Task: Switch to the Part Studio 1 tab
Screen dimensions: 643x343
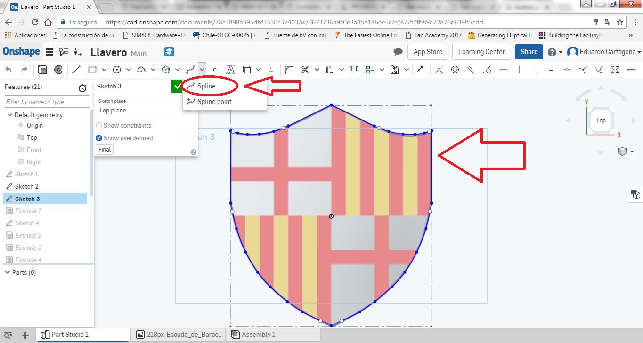Action: (x=83, y=335)
